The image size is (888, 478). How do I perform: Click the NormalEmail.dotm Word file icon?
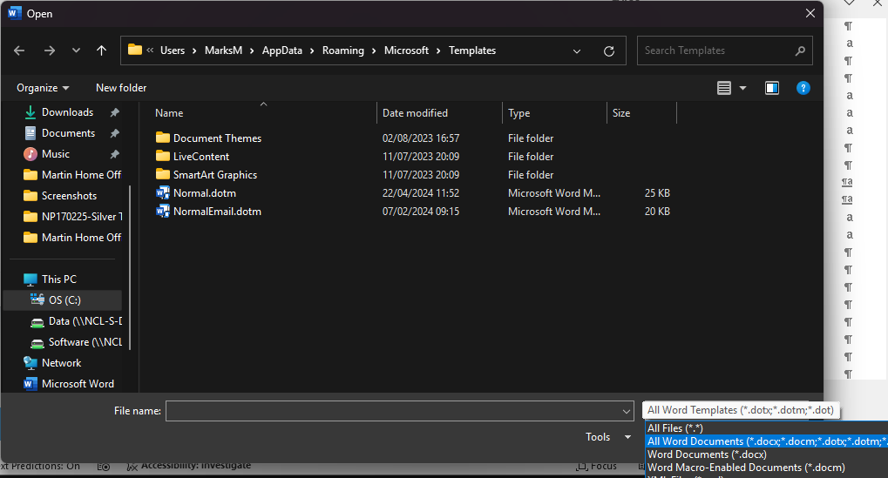(163, 211)
